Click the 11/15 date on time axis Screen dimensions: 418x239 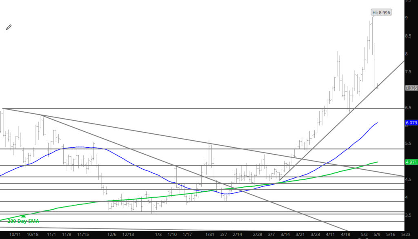[83, 235]
